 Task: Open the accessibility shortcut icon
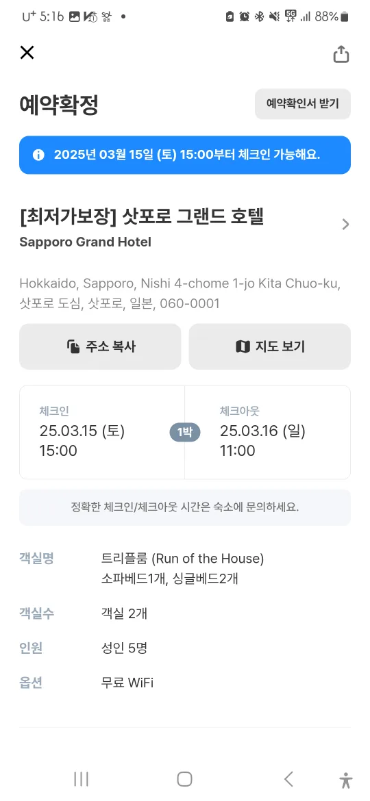pos(346,780)
